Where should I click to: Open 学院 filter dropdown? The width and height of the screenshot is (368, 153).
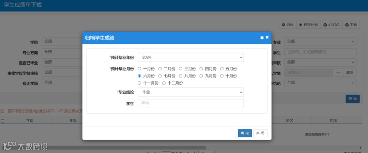tap(62, 41)
